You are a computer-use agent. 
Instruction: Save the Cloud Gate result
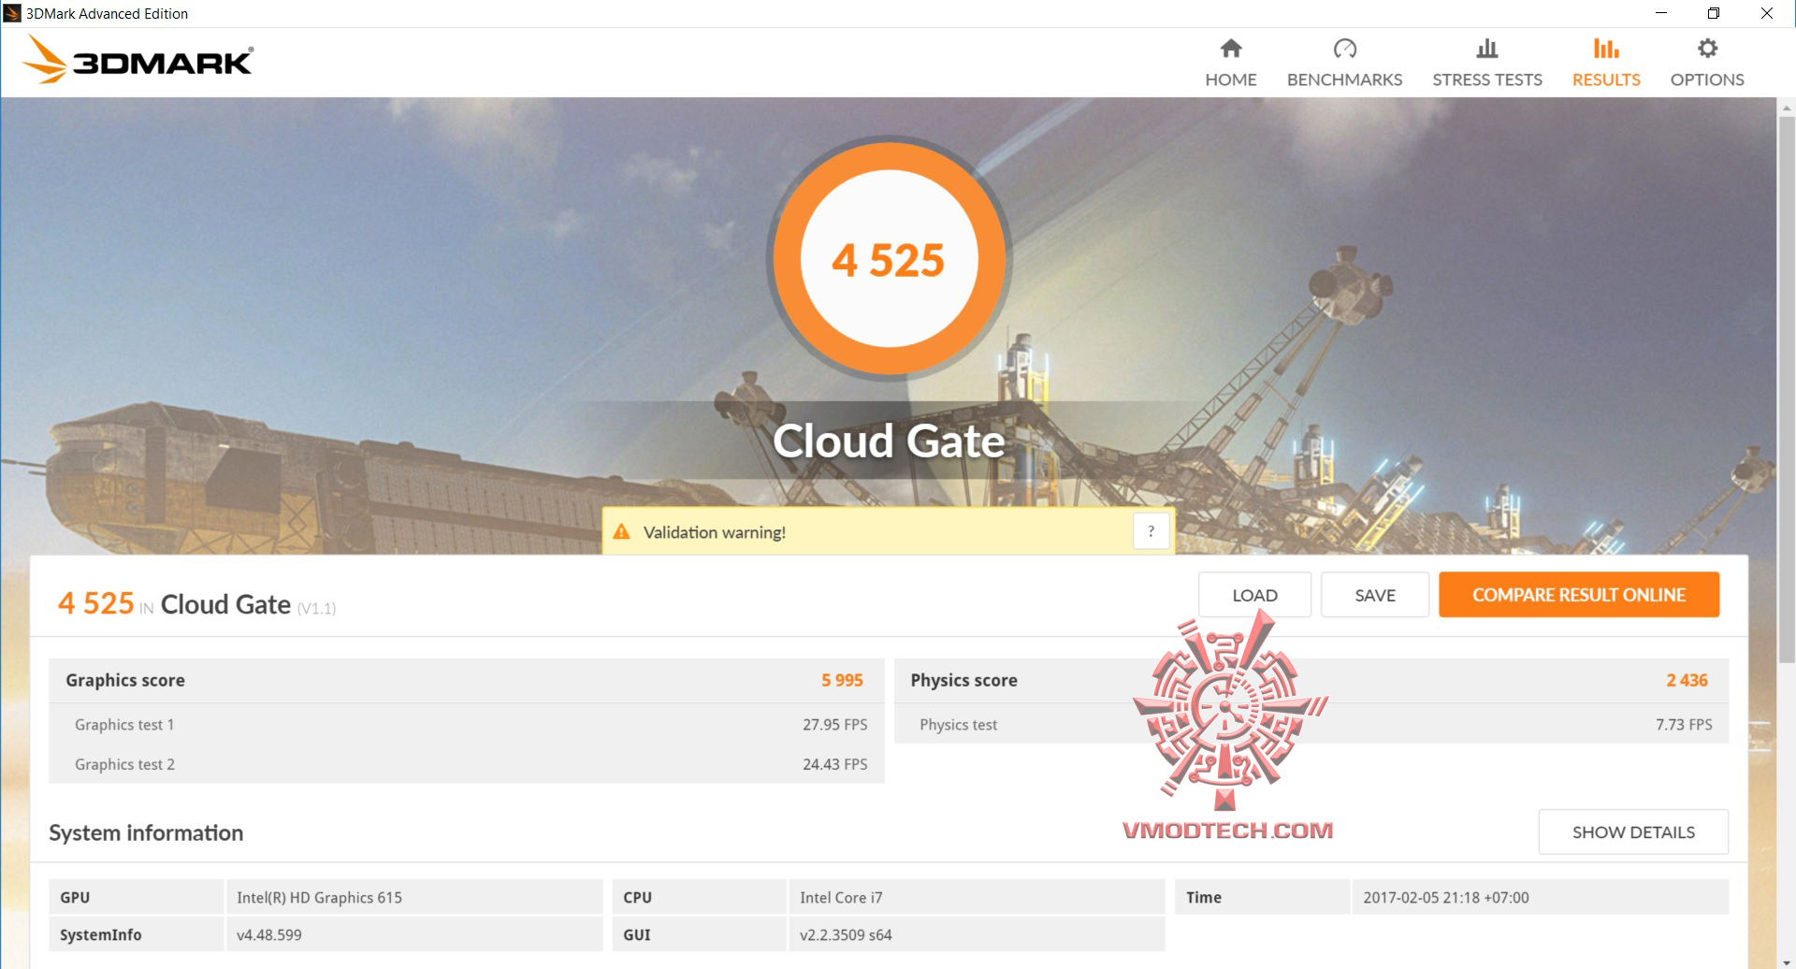(x=1374, y=595)
